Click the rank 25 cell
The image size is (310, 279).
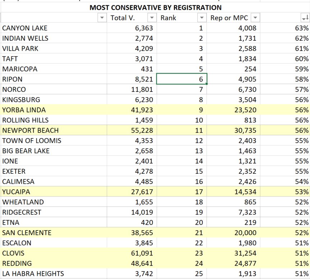(182, 274)
